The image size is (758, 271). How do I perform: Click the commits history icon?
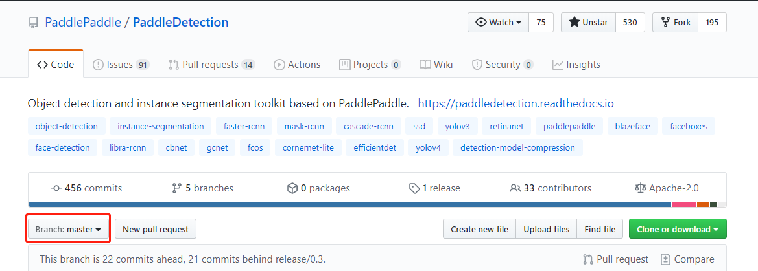56,188
